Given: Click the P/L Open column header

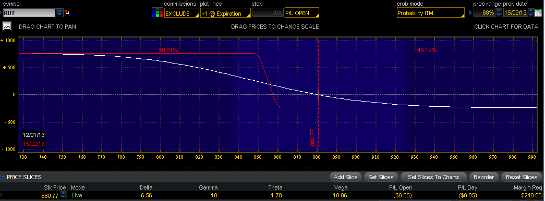Looking at the screenshot, I should tap(401, 187).
